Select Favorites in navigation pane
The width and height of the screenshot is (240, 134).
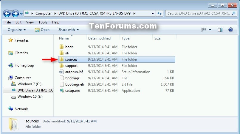point(21,40)
